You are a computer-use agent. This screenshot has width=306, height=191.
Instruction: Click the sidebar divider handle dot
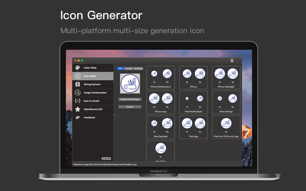pos(114,115)
